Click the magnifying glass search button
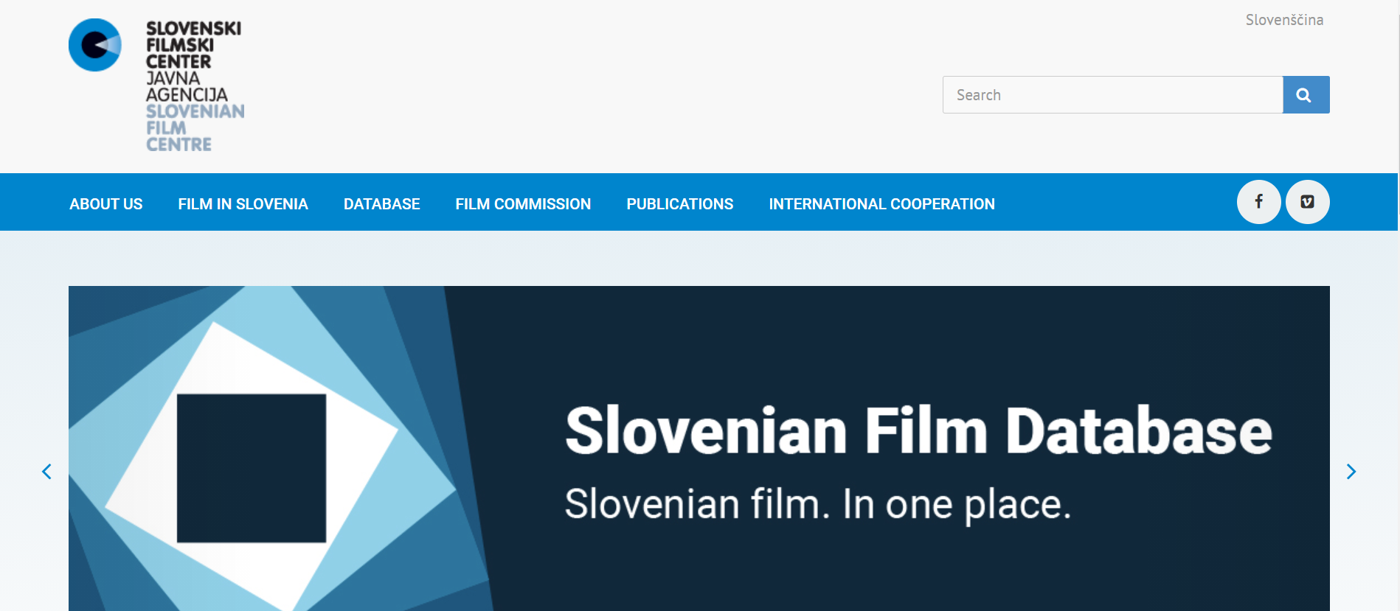 pos(1306,95)
